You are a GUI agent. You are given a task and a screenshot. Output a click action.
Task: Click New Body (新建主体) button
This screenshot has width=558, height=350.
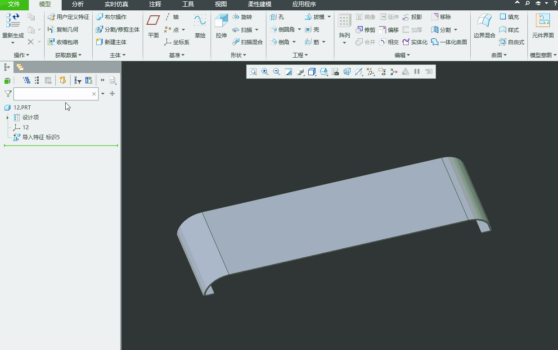pos(111,42)
